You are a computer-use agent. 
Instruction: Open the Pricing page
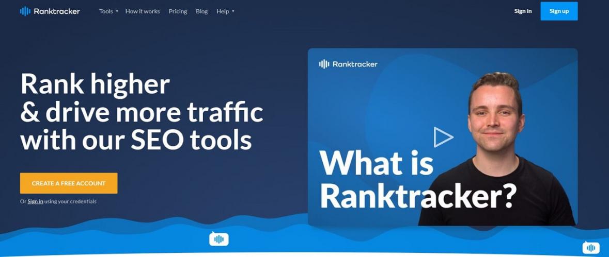178,11
